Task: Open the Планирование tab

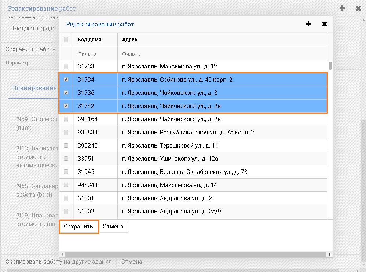Action: point(34,88)
